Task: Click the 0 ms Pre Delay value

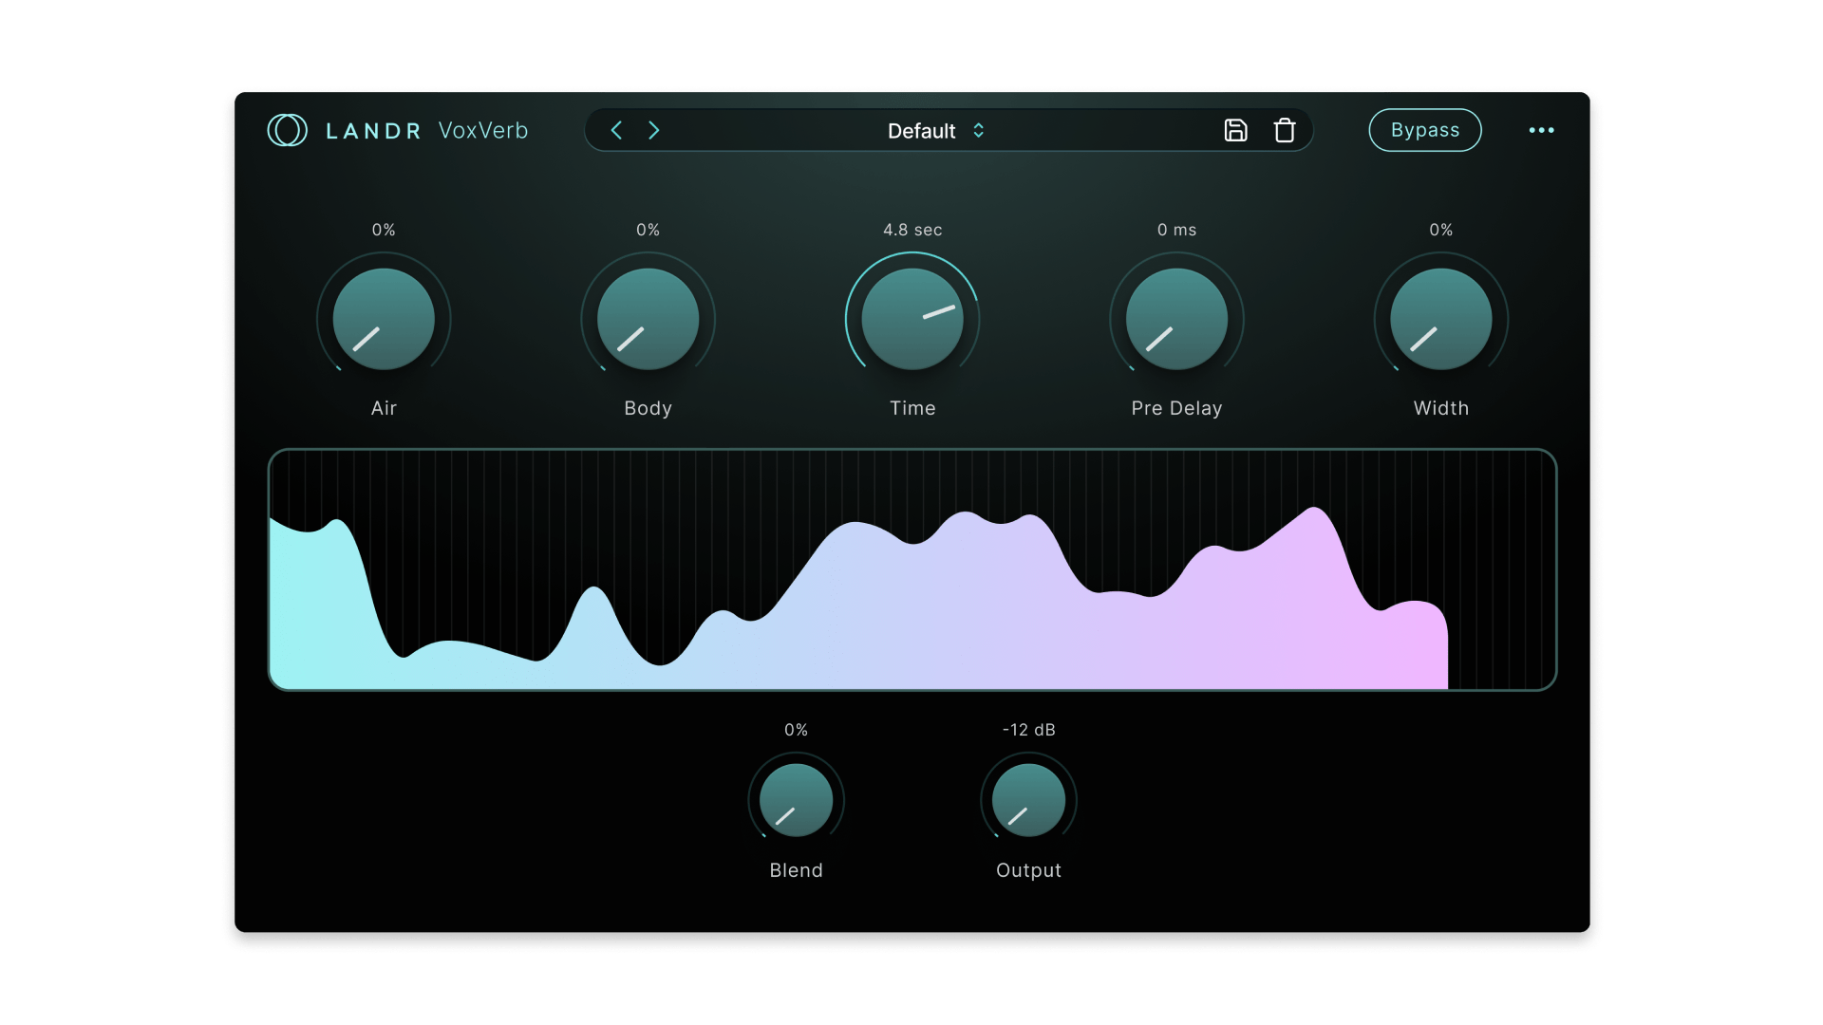Action: point(1176,230)
